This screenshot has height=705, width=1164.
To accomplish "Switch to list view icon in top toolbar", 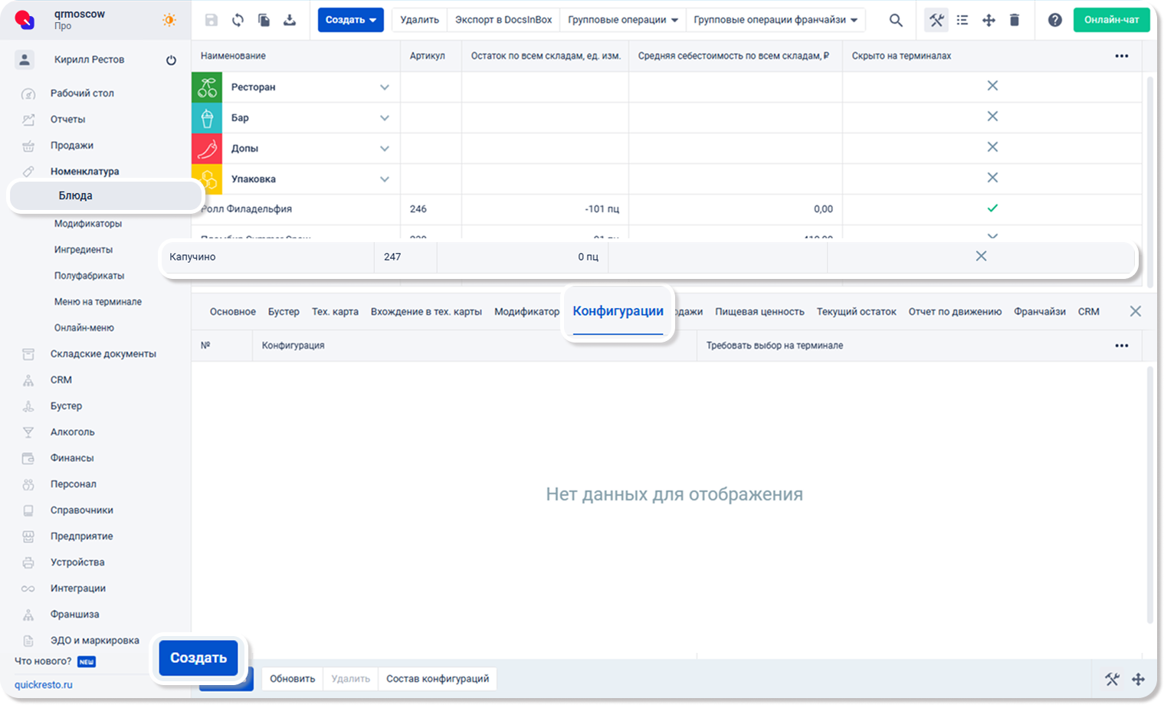I will [962, 20].
